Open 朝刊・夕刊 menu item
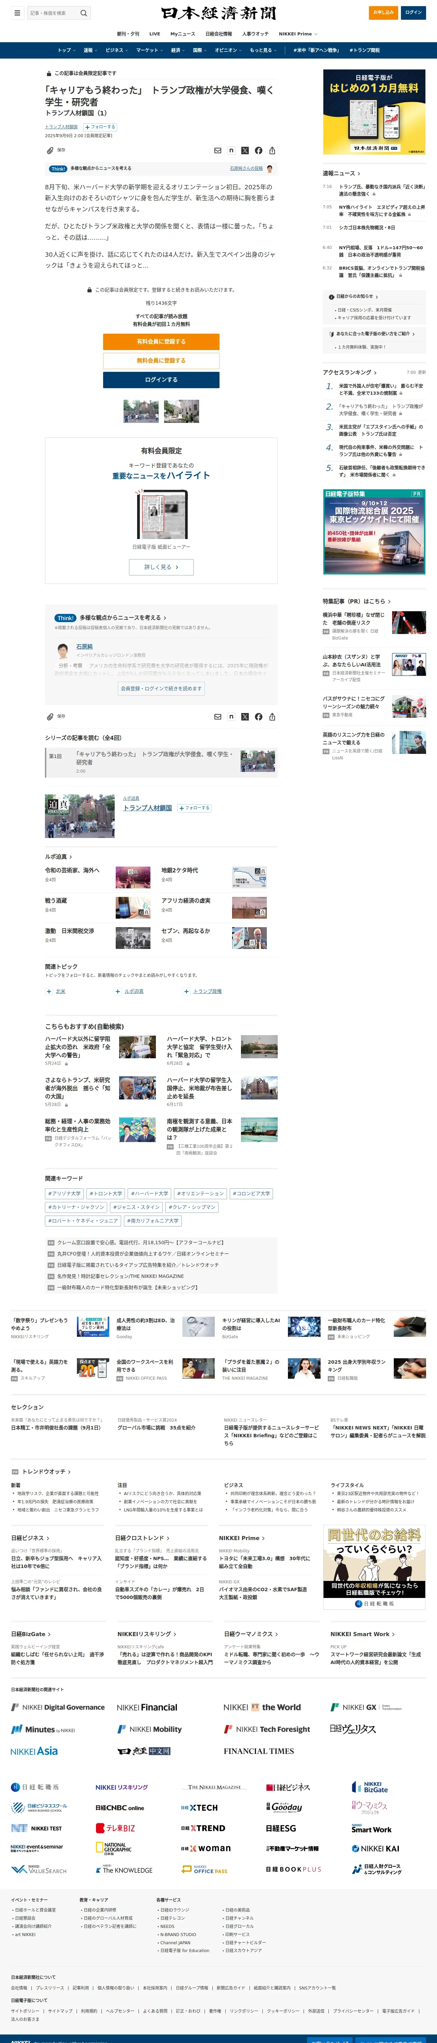Image resolution: width=437 pixels, height=2043 pixels. click(x=128, y=34)
